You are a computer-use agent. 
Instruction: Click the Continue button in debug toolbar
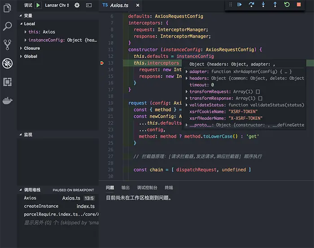[240, 4]
